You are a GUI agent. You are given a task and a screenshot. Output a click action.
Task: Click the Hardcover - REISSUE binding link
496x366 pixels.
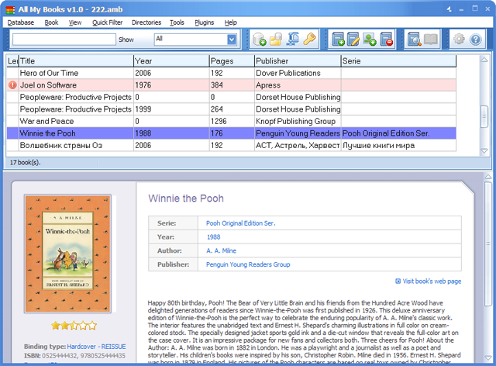[96, 347]
